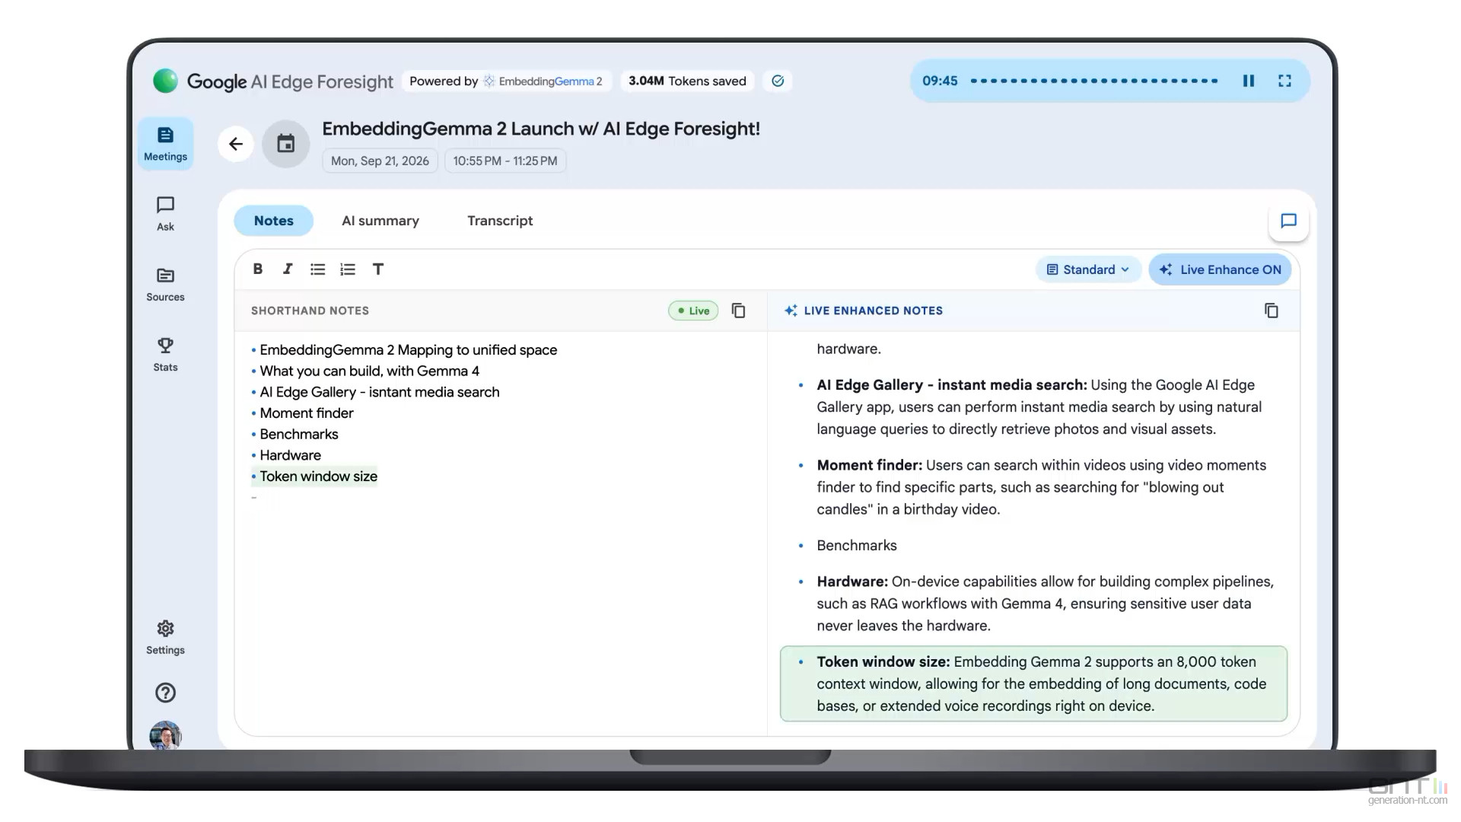Toggle bold formatting
The image size is (1461, 822).
[x=258, y=269]
